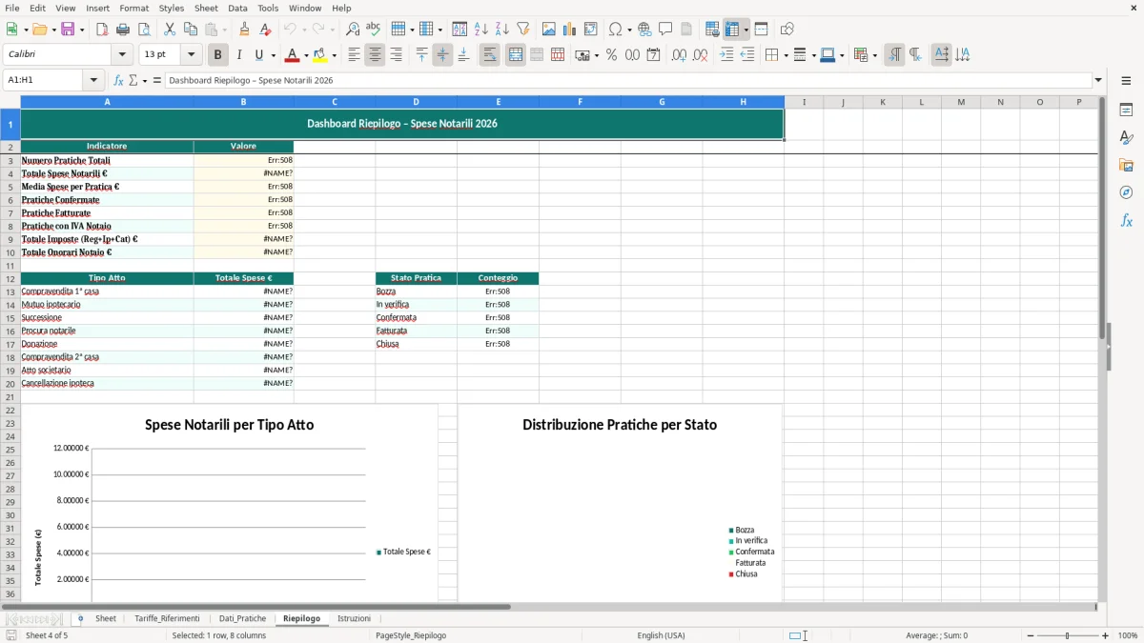The image size is (1144, 643).
Task: Toggle AutoFilter funnel
Action: coord(523,30)
